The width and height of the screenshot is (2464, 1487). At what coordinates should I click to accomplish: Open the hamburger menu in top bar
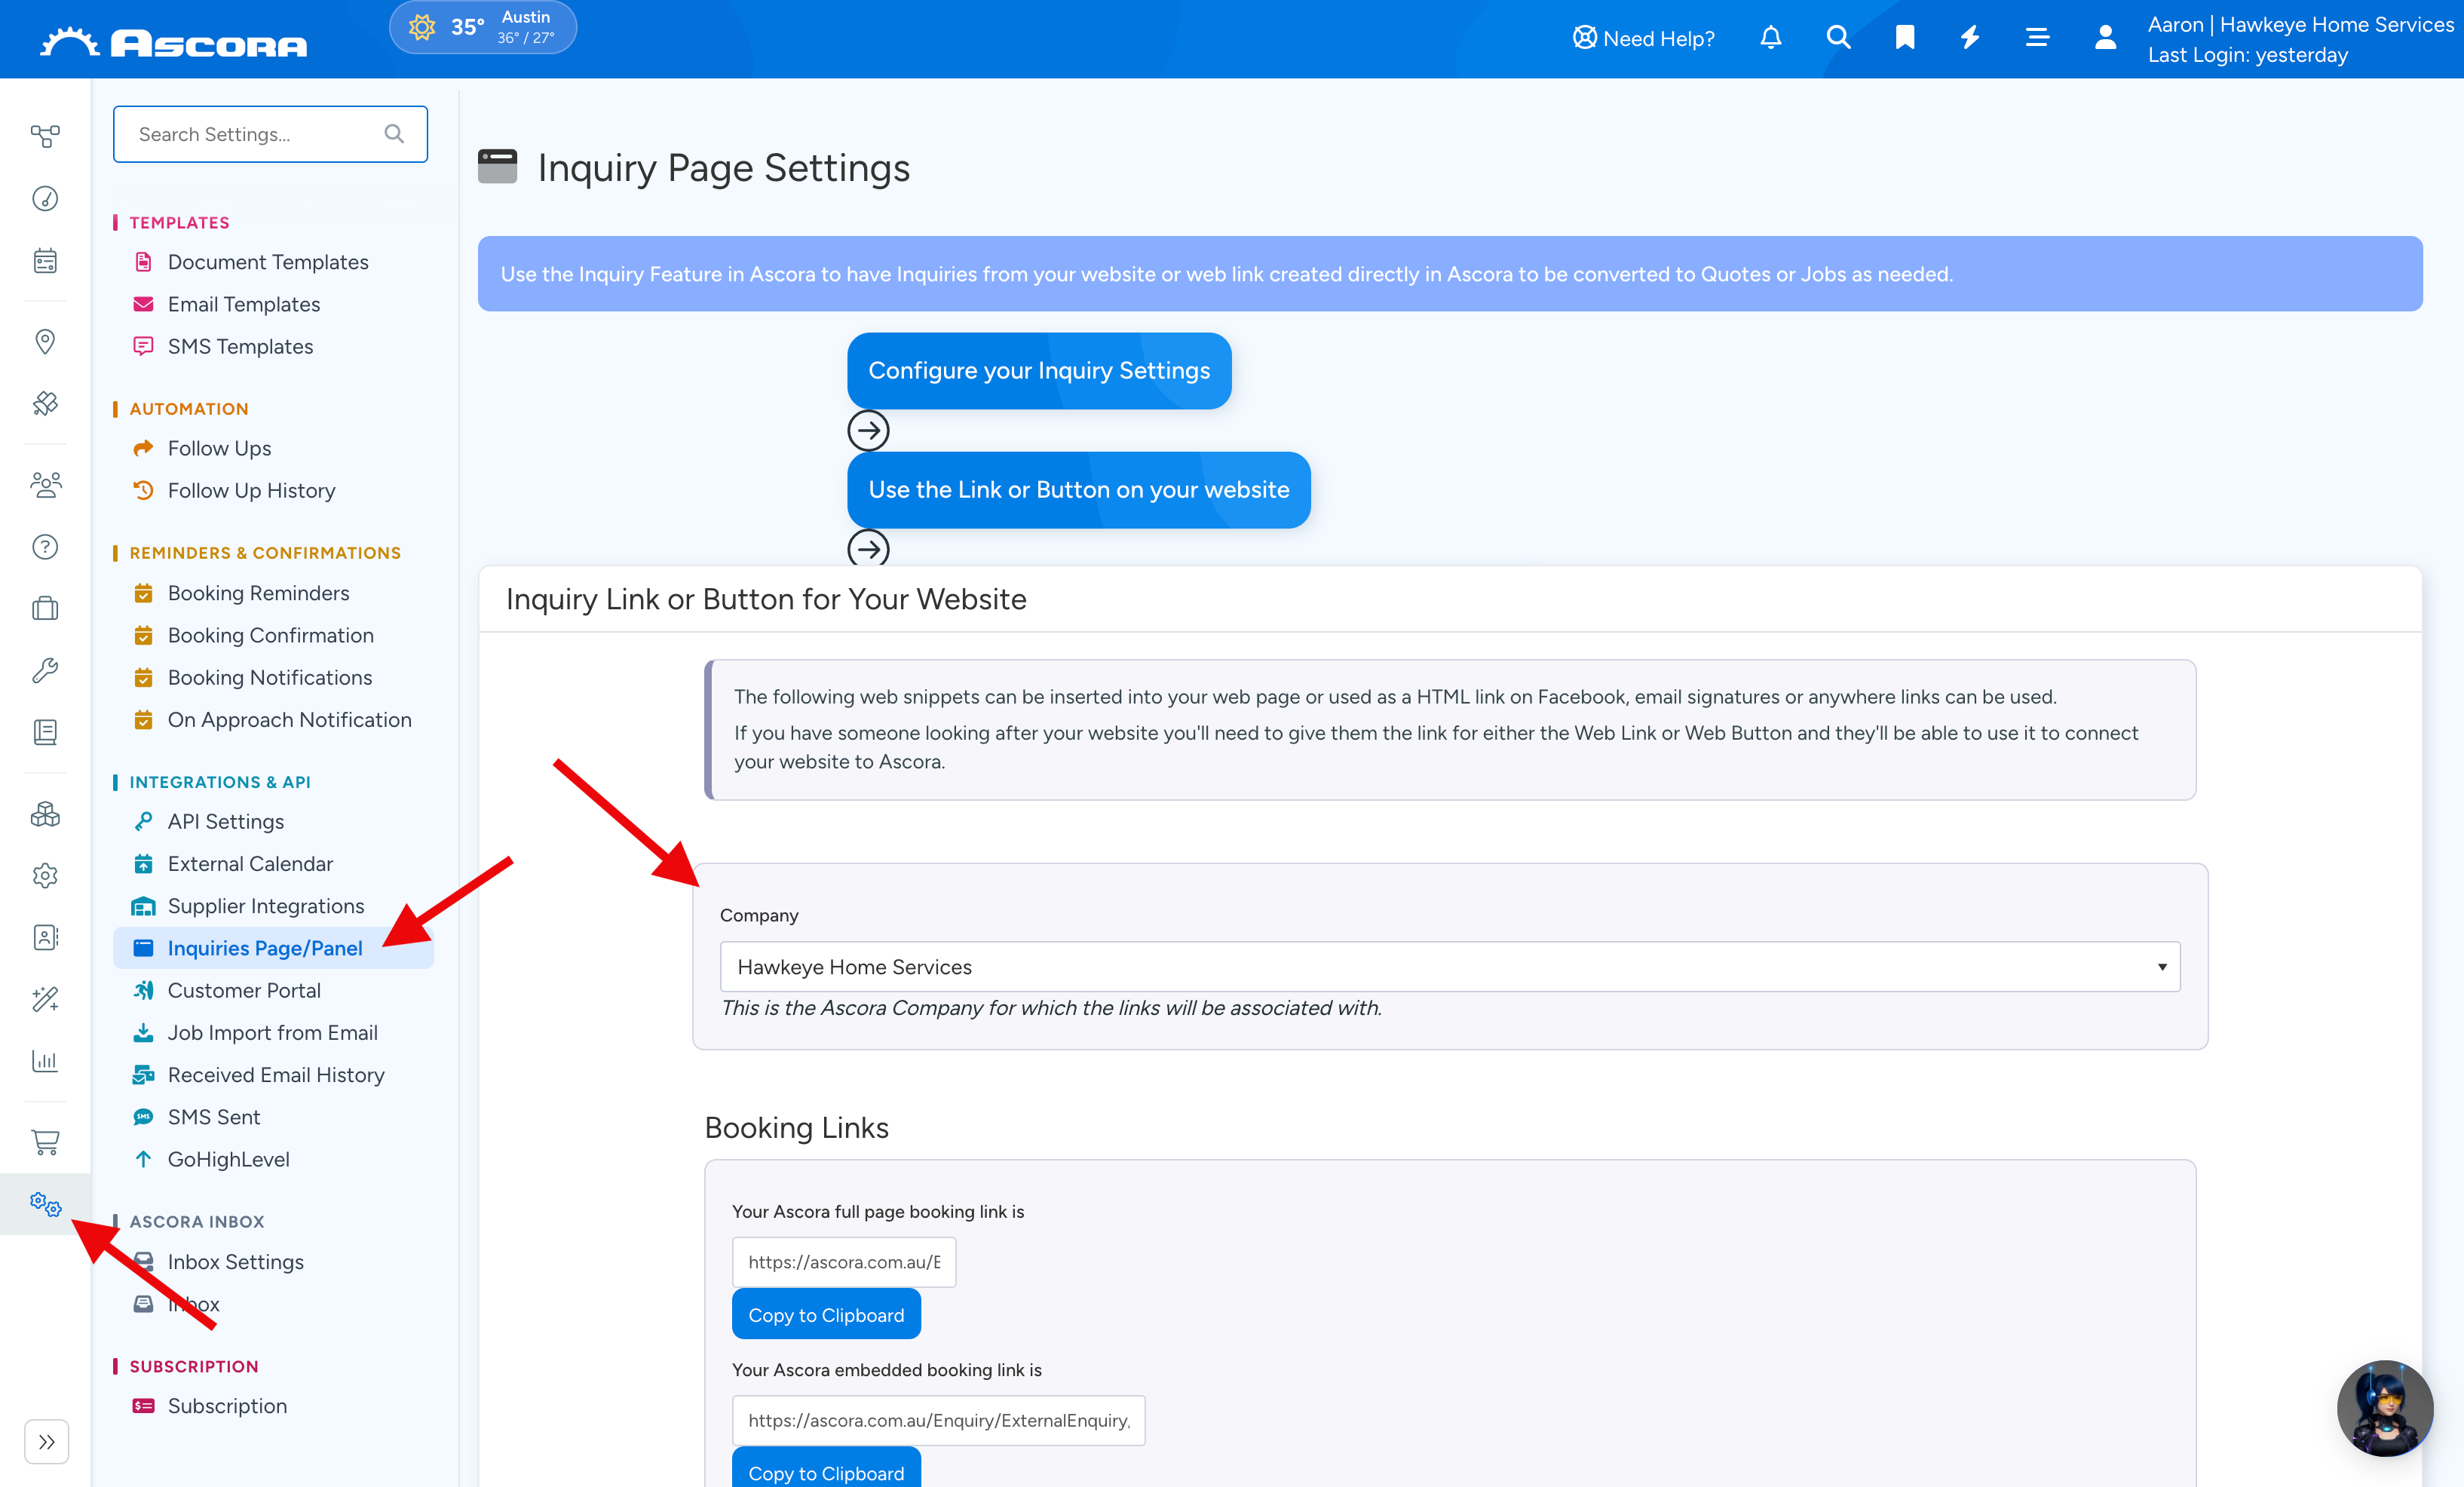pos(2037,38)
